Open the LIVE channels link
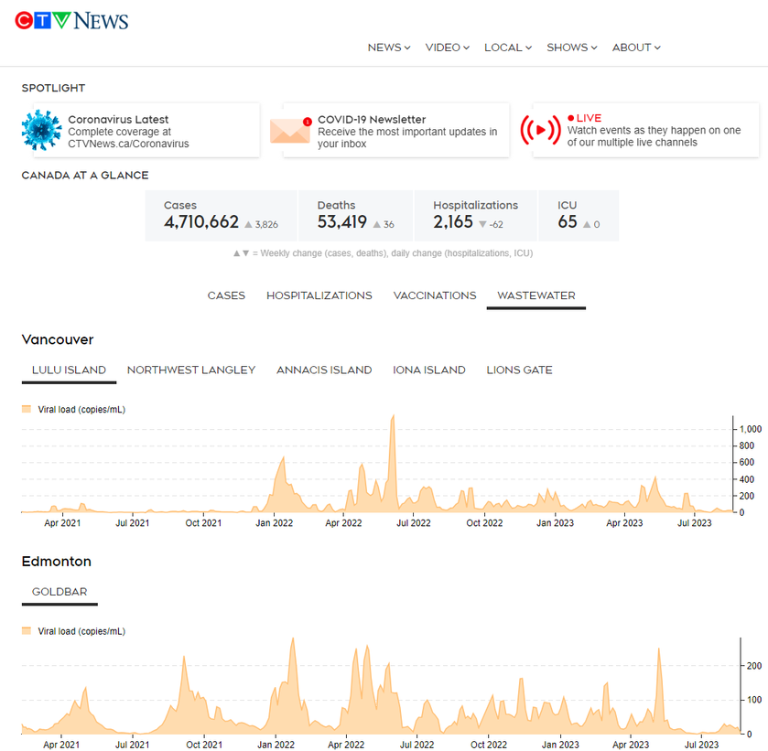 tap(646, 130)
